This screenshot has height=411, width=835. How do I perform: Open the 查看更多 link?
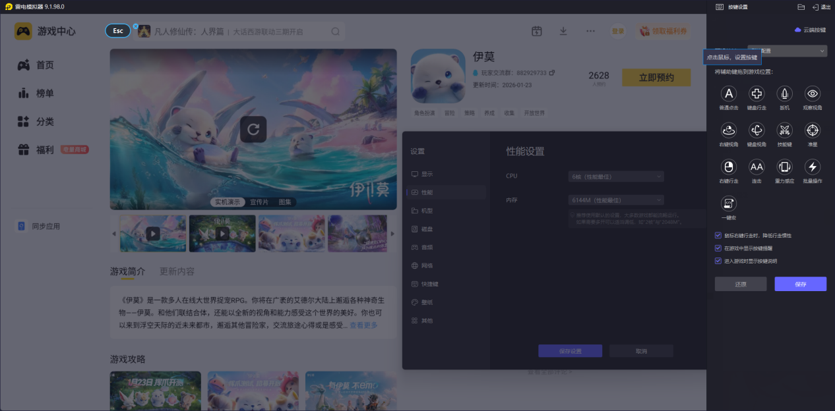[363, 325]
